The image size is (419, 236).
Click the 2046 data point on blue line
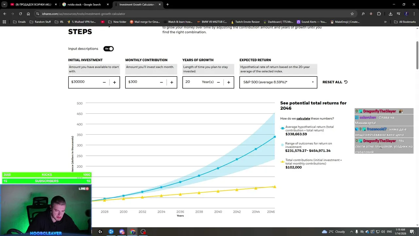click(x=275, y=137)
